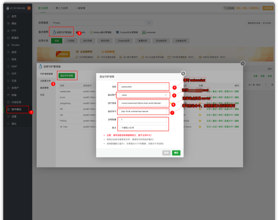Click the search magnifier icon beside ffmpeg

click(149, 23)
